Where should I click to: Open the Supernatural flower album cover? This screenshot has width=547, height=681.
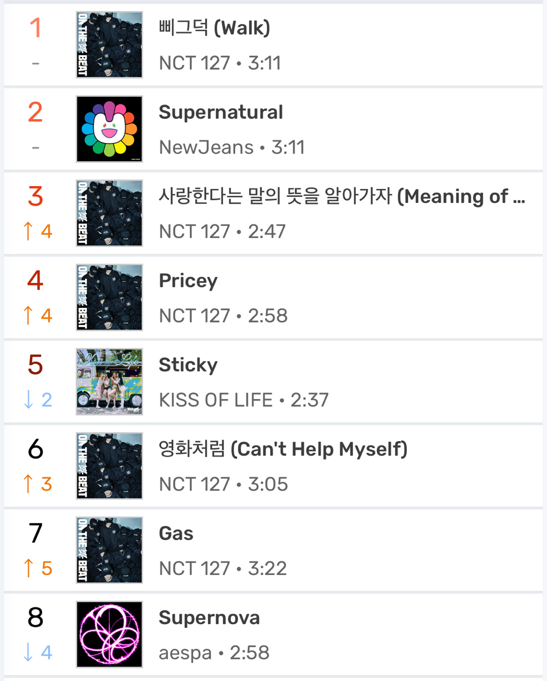tap(109, 129)
